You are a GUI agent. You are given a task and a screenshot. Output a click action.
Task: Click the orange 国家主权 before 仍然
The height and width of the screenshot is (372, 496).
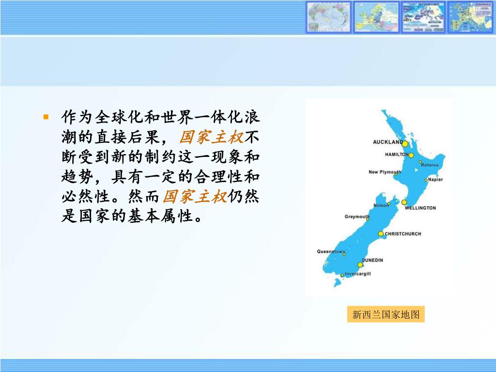[195, 197]
